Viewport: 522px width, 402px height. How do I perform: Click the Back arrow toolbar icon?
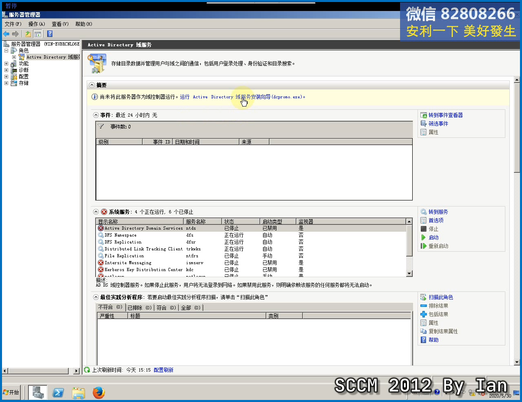tap(6, 34)
